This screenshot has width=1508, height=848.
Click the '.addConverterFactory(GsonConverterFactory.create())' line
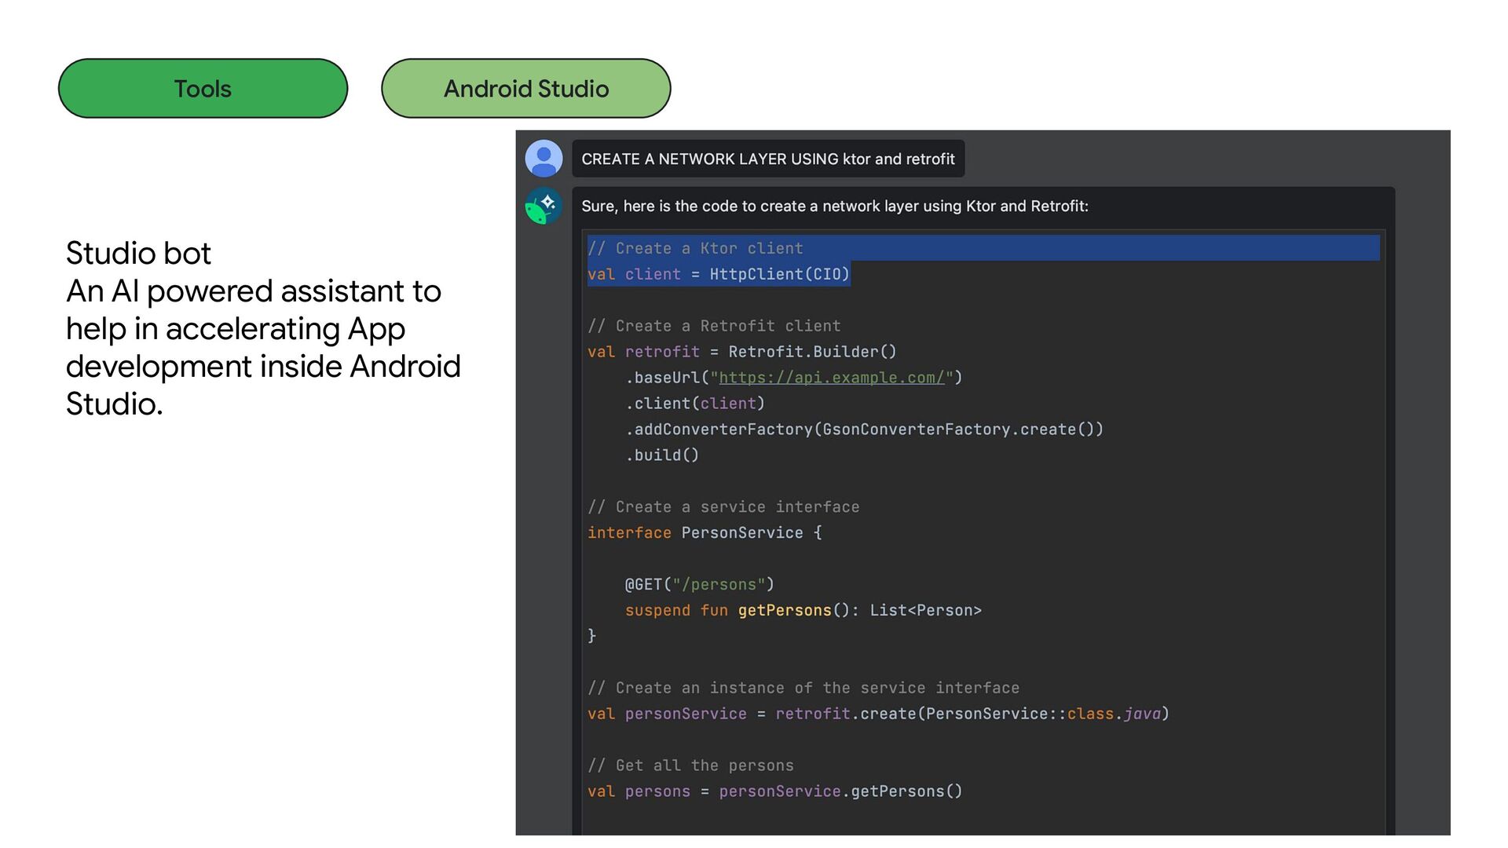(x=864, y=429)
